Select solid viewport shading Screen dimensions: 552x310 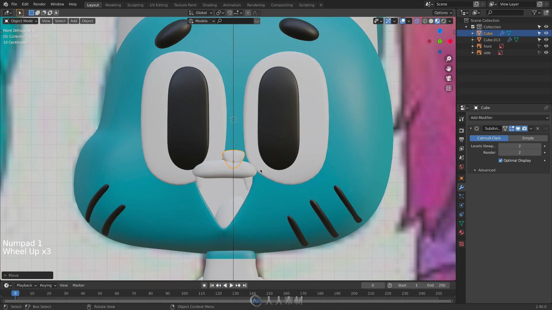[431, 21]
